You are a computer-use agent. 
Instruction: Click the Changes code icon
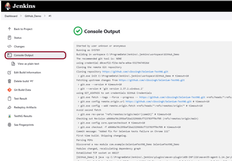(9, 46)
